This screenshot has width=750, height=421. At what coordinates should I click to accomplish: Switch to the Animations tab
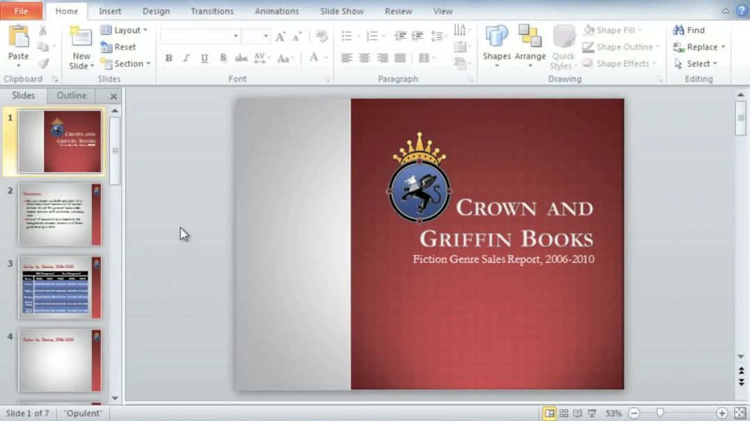pyautogui.click(x=277, y=11)
